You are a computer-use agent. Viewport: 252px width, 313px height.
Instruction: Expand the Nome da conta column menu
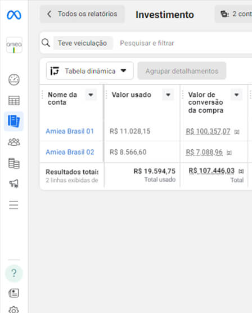pyautogui.click(x=91, y=95)
